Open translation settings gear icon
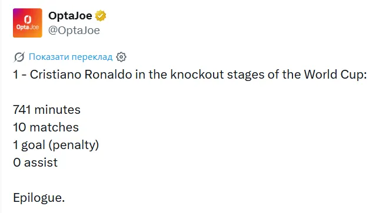389x213 pixels. coord(121,57)
